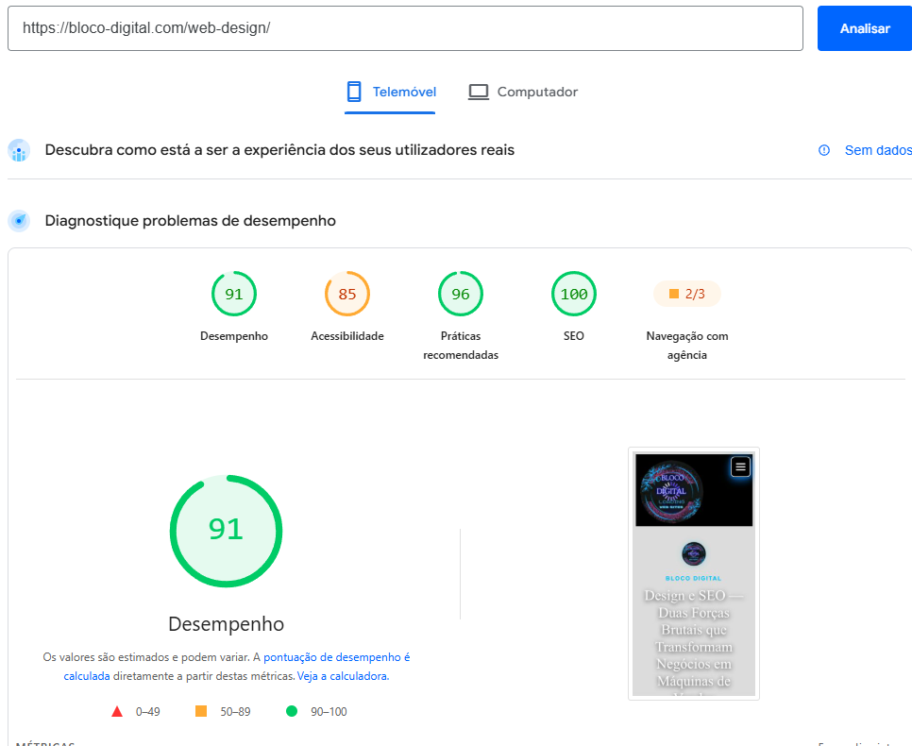Focus the URL input field
This screenshot has height=746, width=912.
pos(405,28)
